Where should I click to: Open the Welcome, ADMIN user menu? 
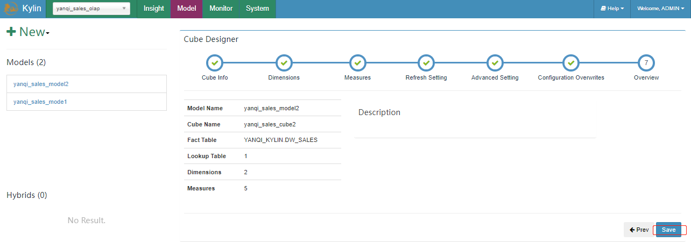tap(661, 9)
